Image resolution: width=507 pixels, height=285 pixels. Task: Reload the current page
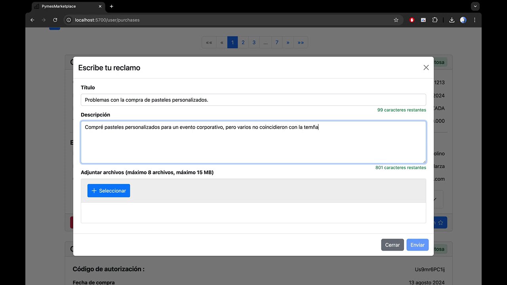pos(55,20)
